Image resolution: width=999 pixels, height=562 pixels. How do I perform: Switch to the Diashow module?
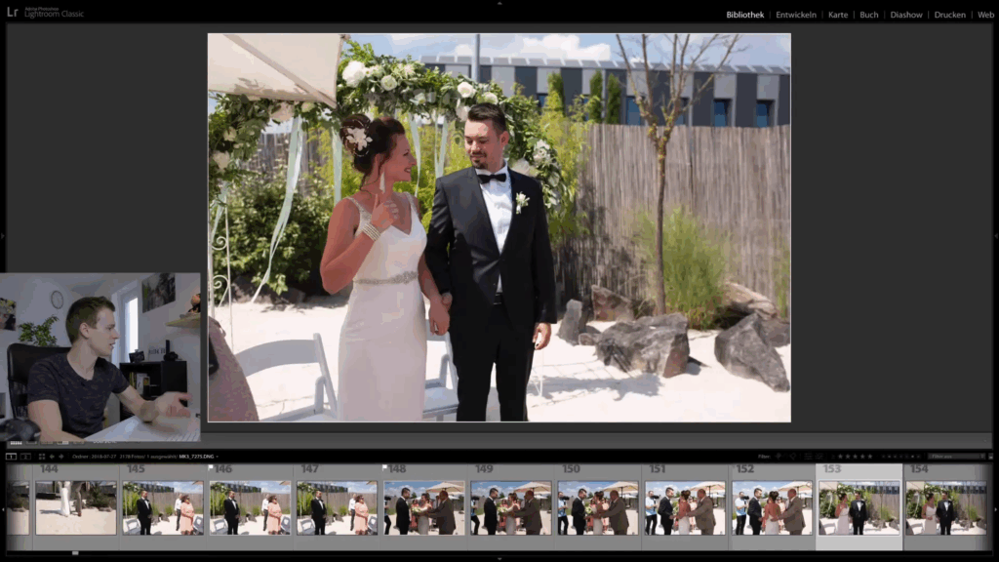[x=906, y=15]
